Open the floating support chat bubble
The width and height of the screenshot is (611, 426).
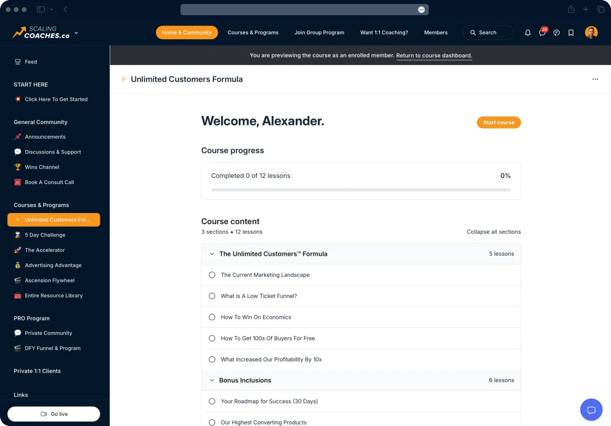coord(591,410)
